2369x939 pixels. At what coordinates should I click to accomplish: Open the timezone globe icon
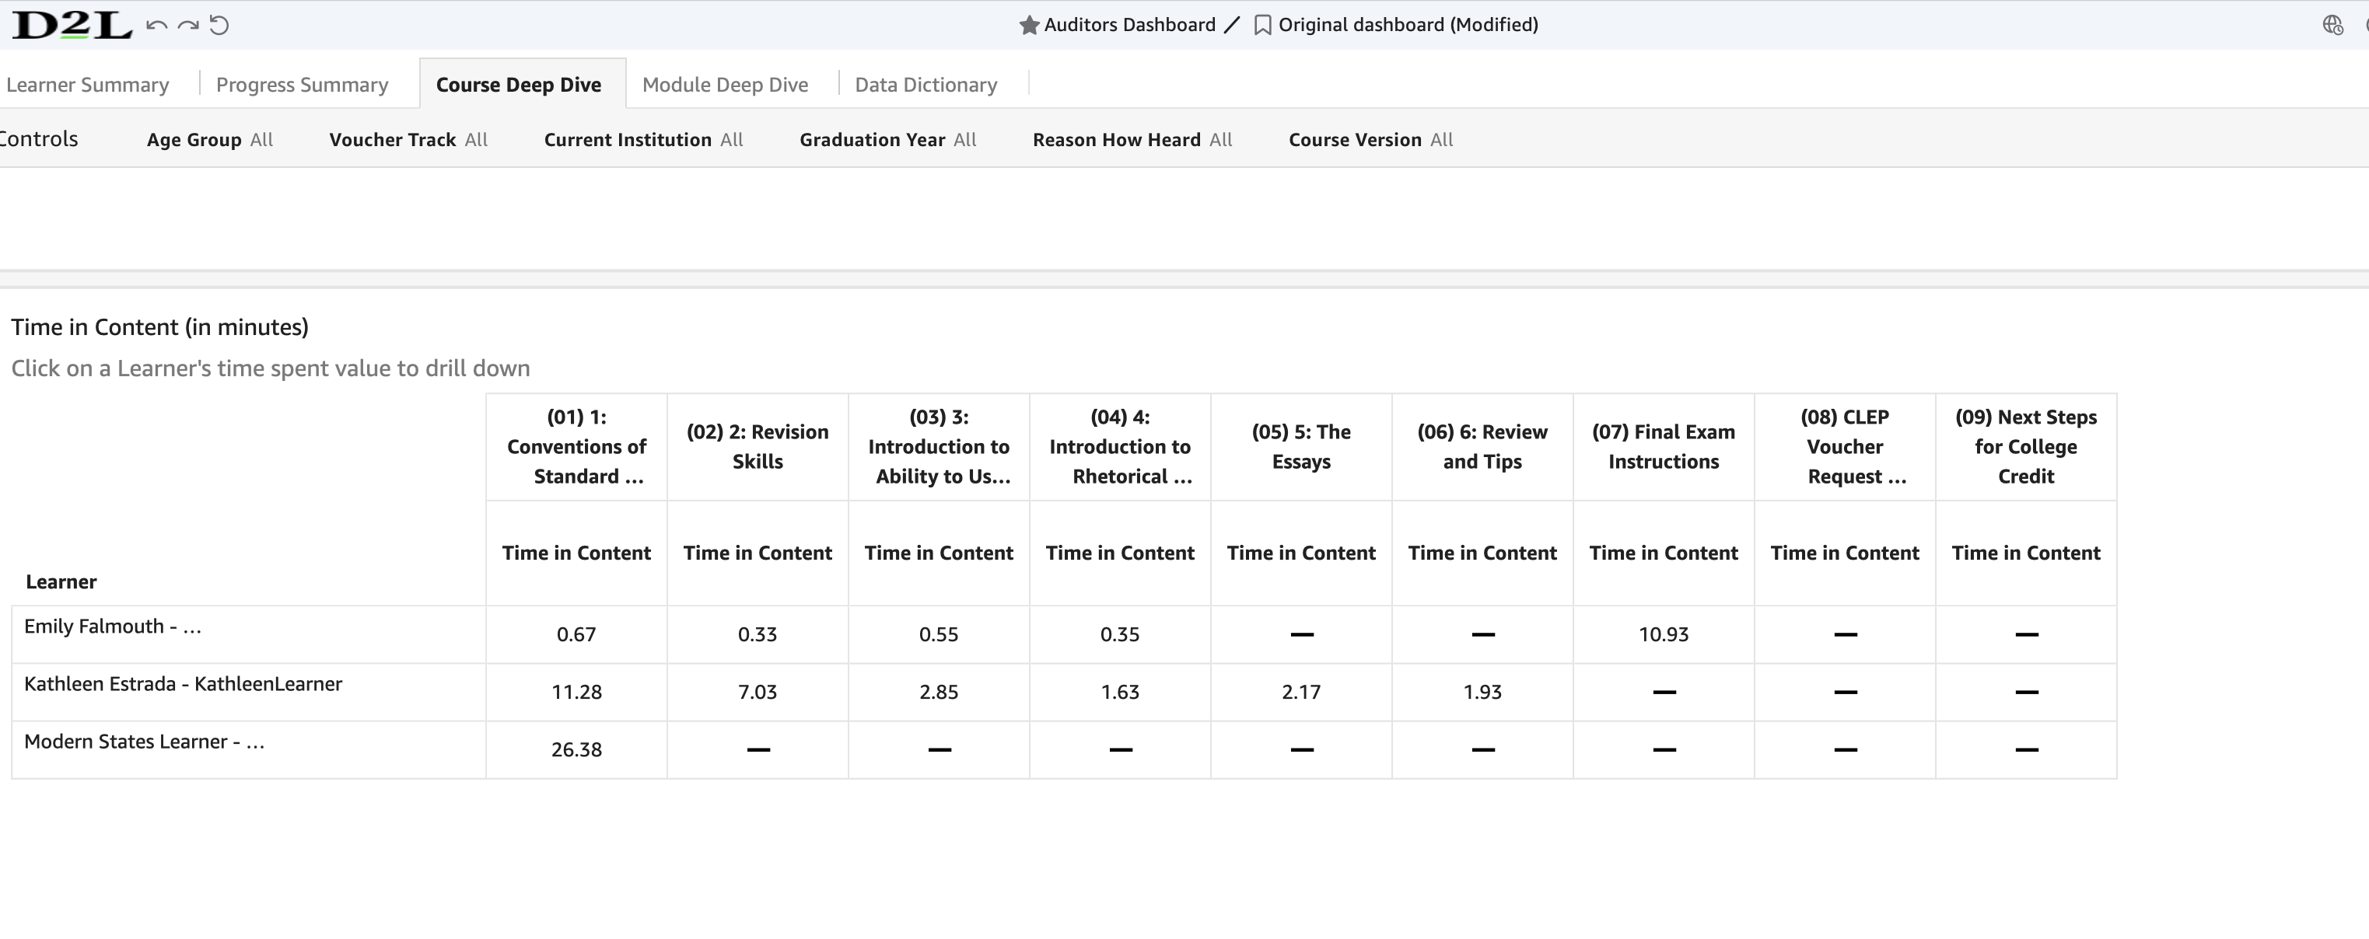point(2334,26)
